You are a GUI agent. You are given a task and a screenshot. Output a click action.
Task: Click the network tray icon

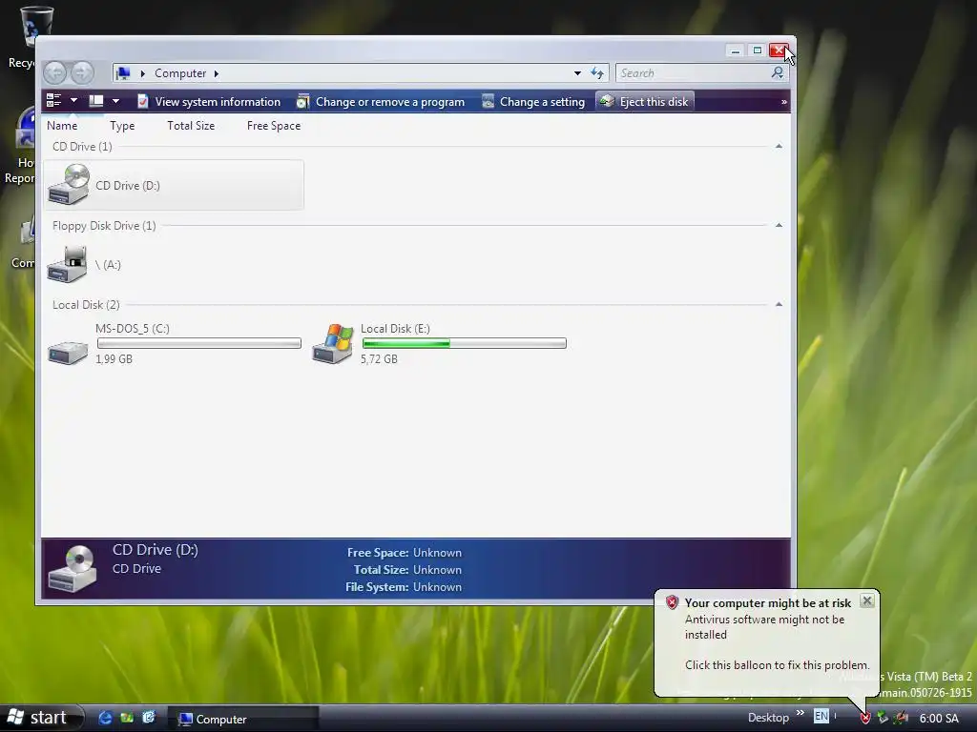(883, 719)
